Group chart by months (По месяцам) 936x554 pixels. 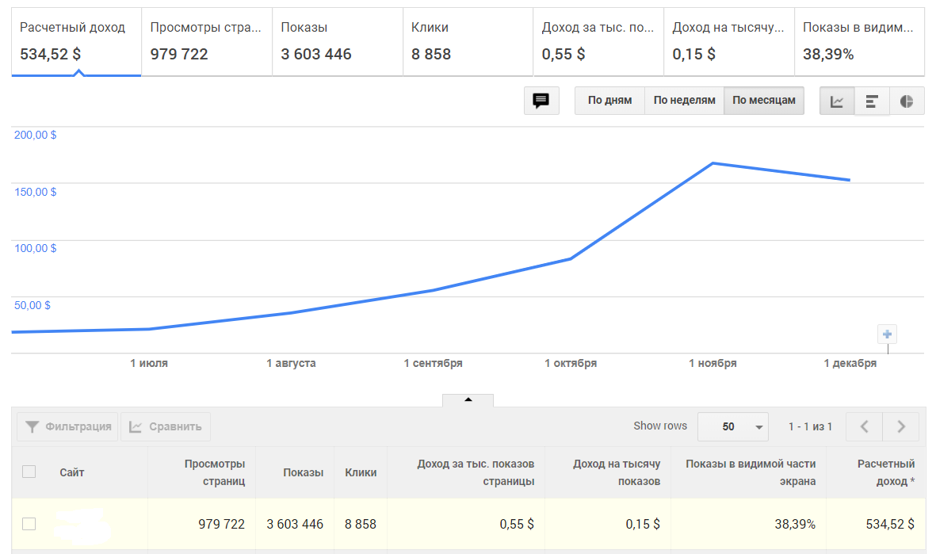pos(764,101)
